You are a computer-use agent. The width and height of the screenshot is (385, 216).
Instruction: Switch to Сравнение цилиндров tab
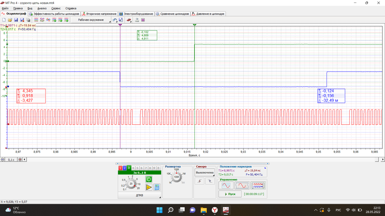(x=173, y=14)
